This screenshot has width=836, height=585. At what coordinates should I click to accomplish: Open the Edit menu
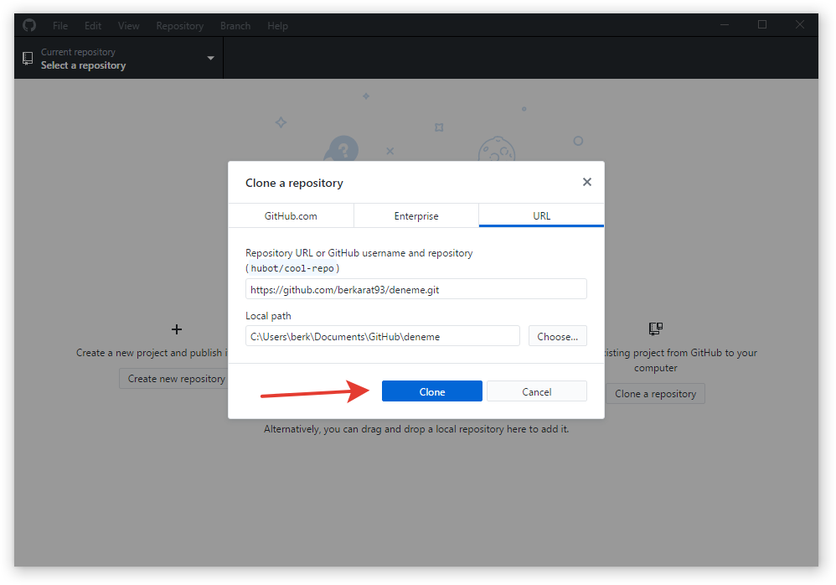click(x=93, y=26)
